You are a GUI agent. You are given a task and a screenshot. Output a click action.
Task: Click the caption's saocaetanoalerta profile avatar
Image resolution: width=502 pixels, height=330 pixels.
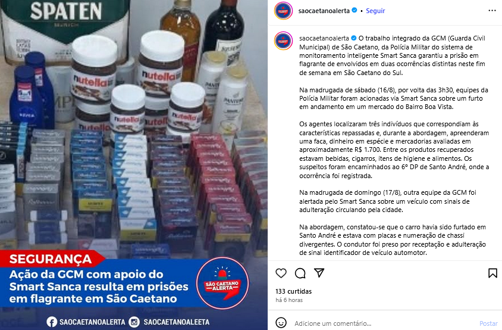[x=283, y=41]
